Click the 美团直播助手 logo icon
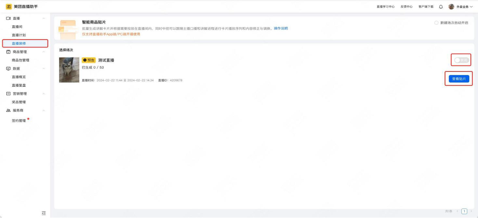This screenshot has height=218, width=478. tap(9, 7)
